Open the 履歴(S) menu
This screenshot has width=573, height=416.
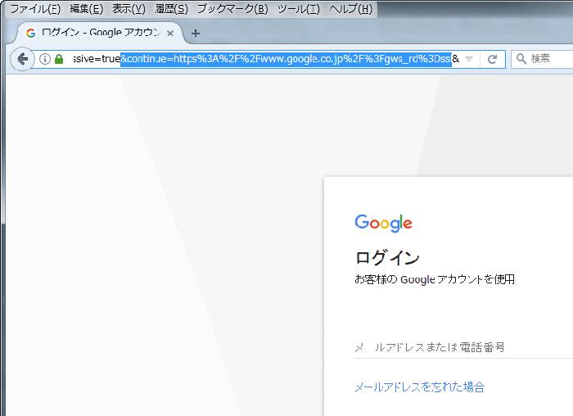pos(171,9)
